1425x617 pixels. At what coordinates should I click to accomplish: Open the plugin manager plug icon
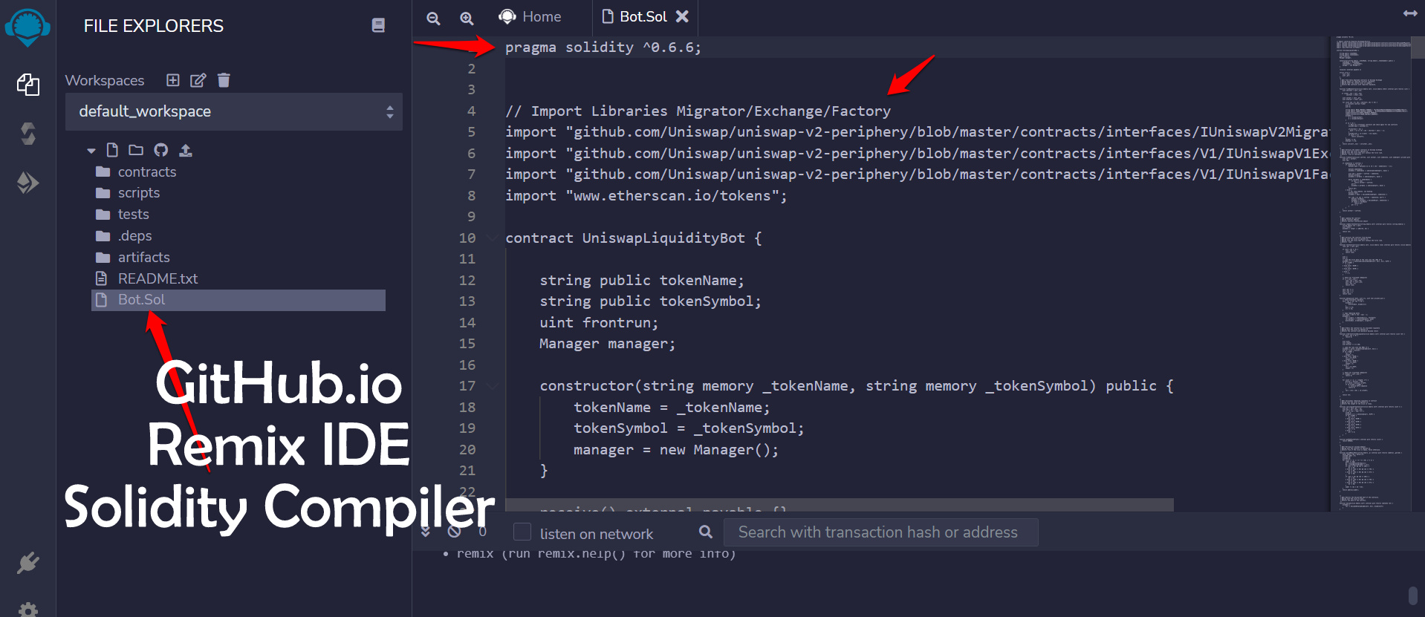[x=28, y=564]
